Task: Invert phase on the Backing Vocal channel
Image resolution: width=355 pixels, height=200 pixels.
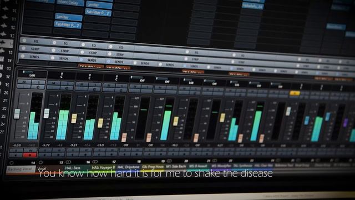Action: click(38, 87)
